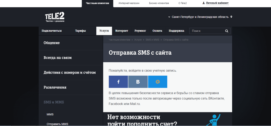This screenshot has height=126, width=271.
Task: Click the ЛК figure illustration in banner
Action: pos(213,120)
